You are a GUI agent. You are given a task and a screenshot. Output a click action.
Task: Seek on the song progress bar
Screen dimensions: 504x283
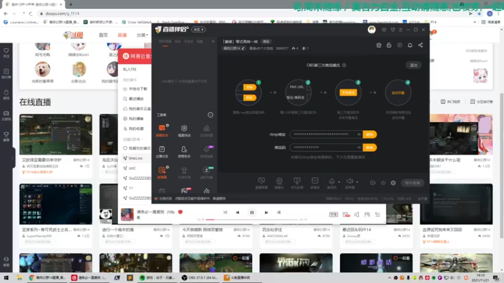pos(251,219)
